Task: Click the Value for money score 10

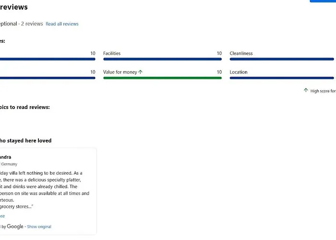Action: pyautogui.click(x=219, y=72)
